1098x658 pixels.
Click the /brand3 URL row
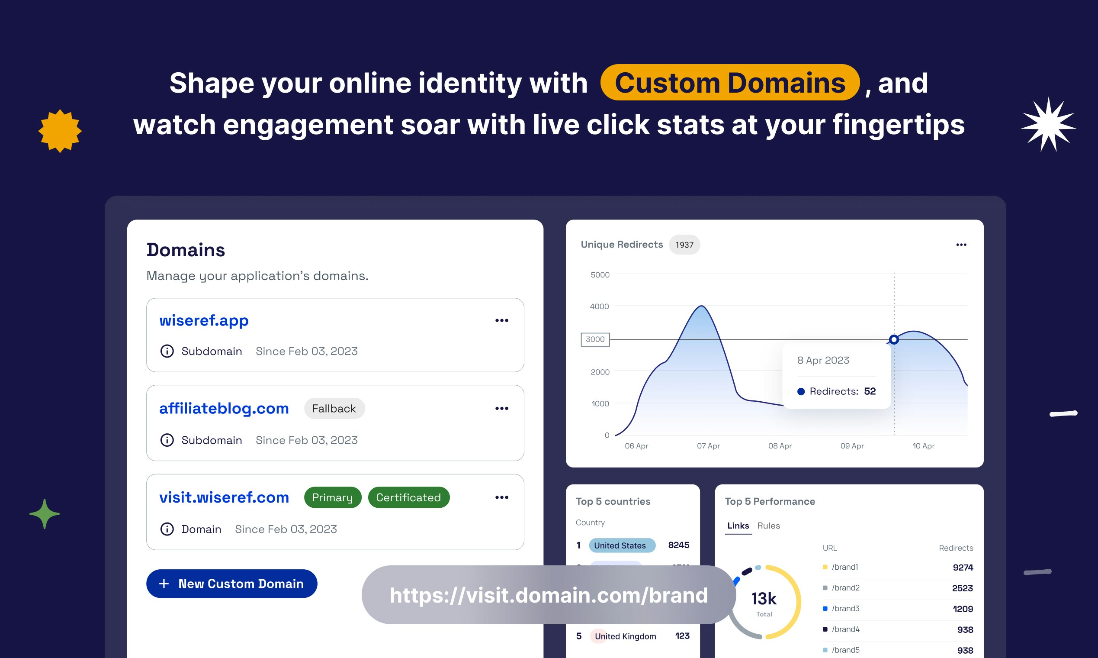(898, 608)
